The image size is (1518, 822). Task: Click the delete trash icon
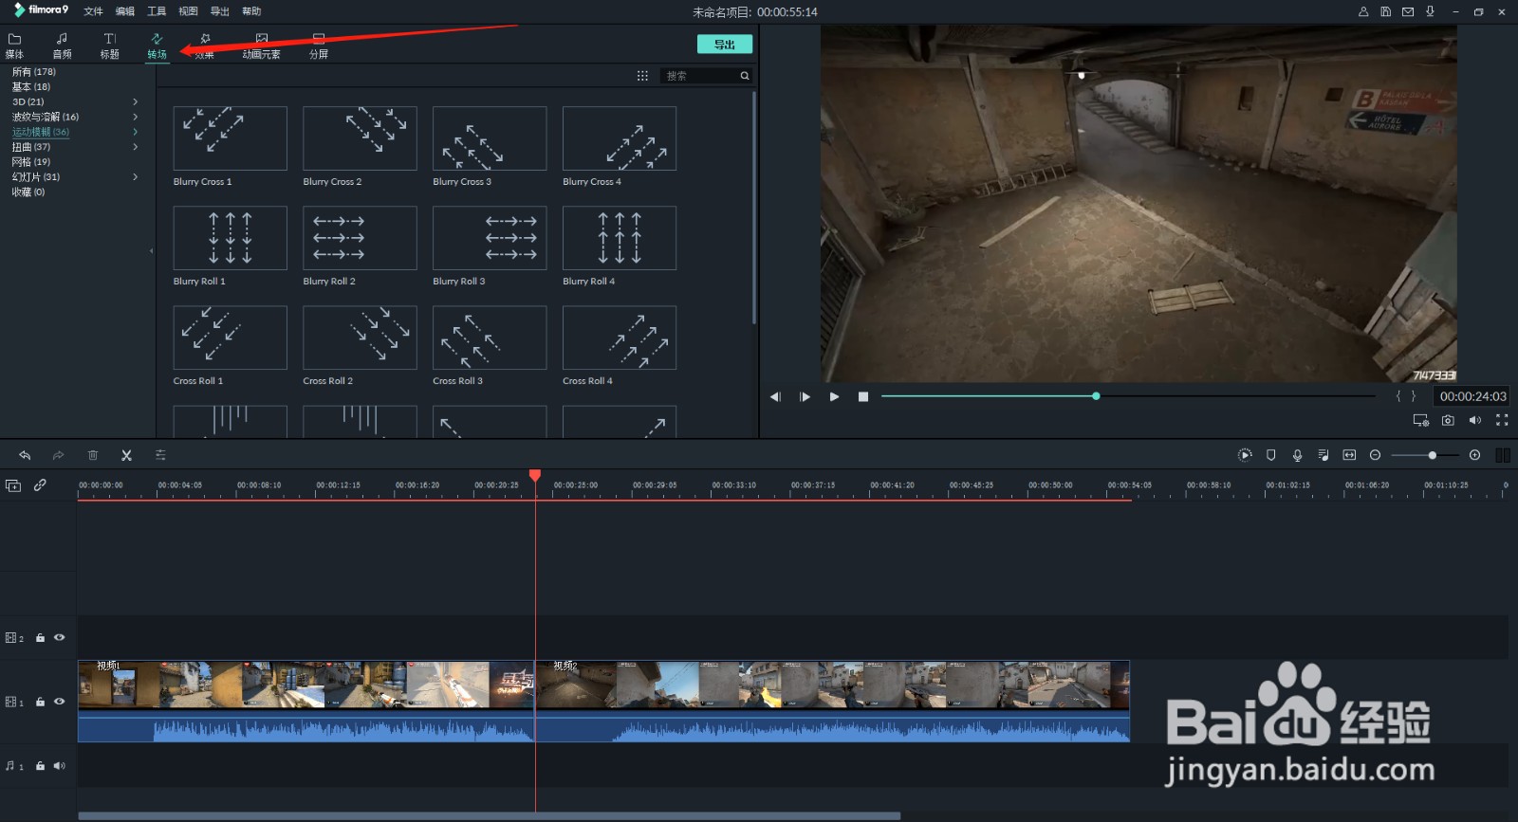93,455
